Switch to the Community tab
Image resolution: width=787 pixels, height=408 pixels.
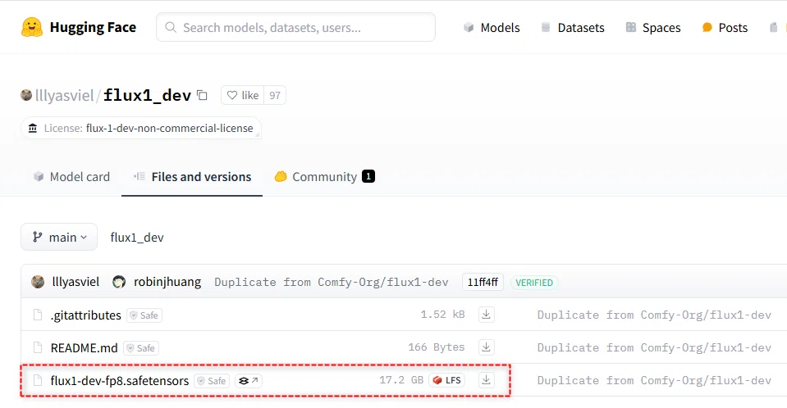point(324,177)
